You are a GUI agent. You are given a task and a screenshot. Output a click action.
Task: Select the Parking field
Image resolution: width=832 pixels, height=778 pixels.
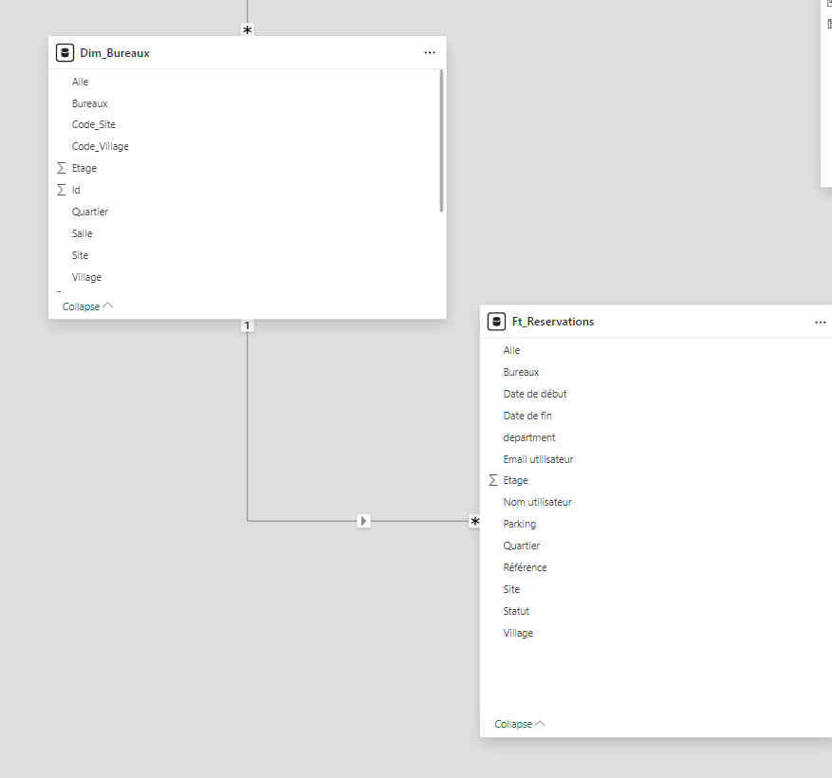click(x=520, y=524)
